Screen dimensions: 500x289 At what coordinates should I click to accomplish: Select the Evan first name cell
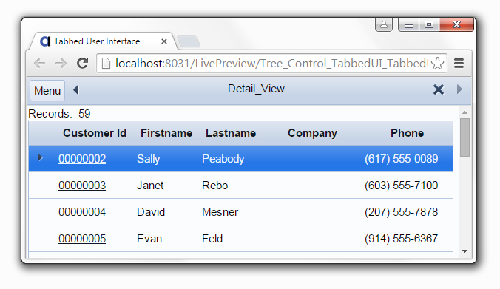tap(149, 239)
